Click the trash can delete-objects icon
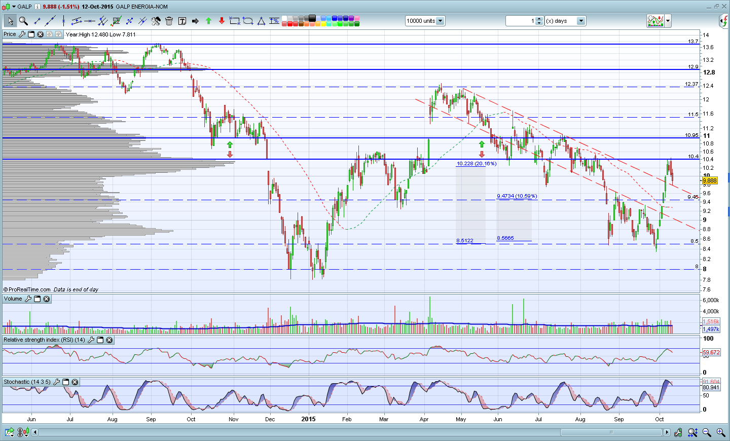 point(169,21)
